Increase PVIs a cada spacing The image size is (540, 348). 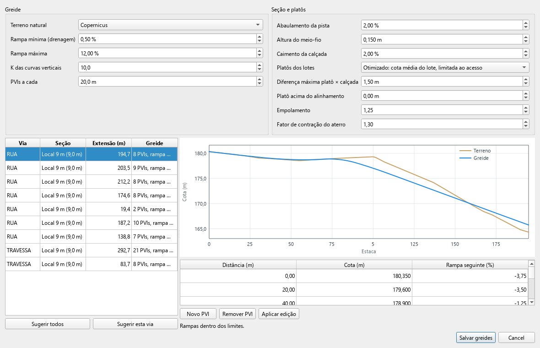click(259, 79)
